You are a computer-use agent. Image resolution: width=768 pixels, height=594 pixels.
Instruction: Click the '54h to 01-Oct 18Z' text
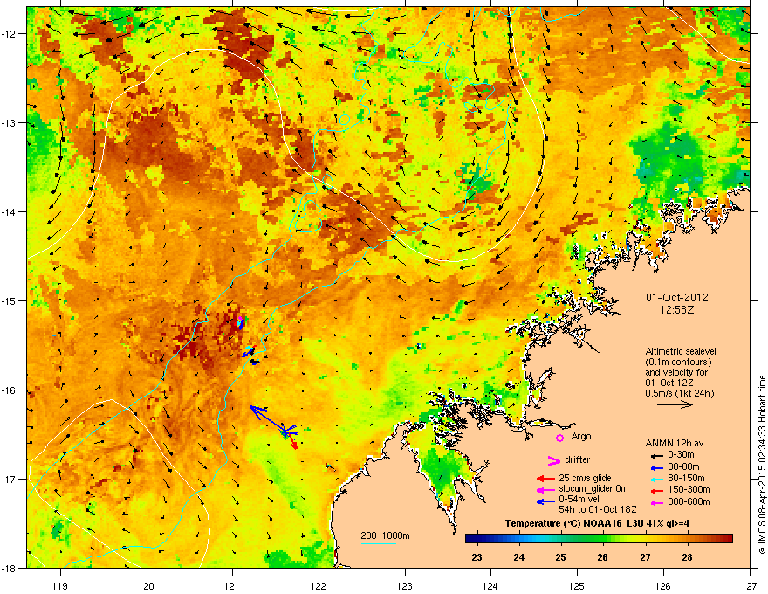[x=598, y=509]
